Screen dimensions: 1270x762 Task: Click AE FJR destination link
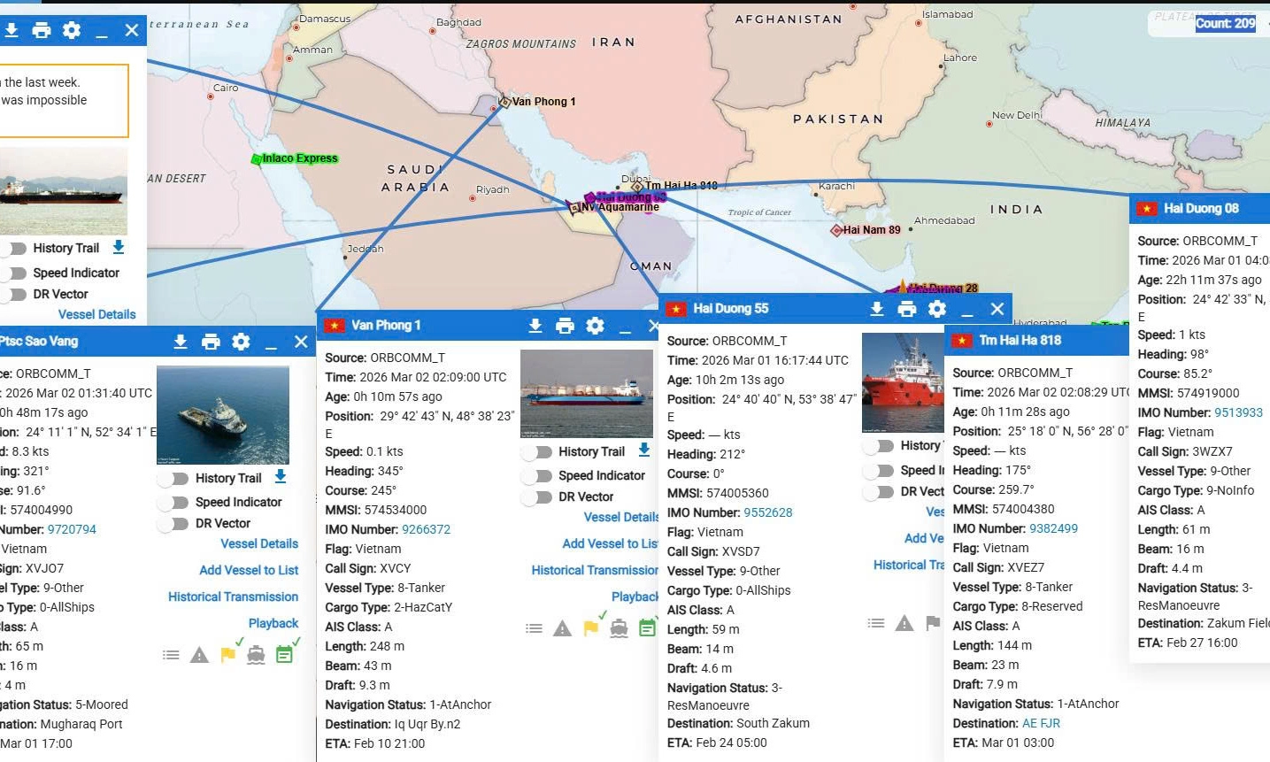tap(1041, 723)
